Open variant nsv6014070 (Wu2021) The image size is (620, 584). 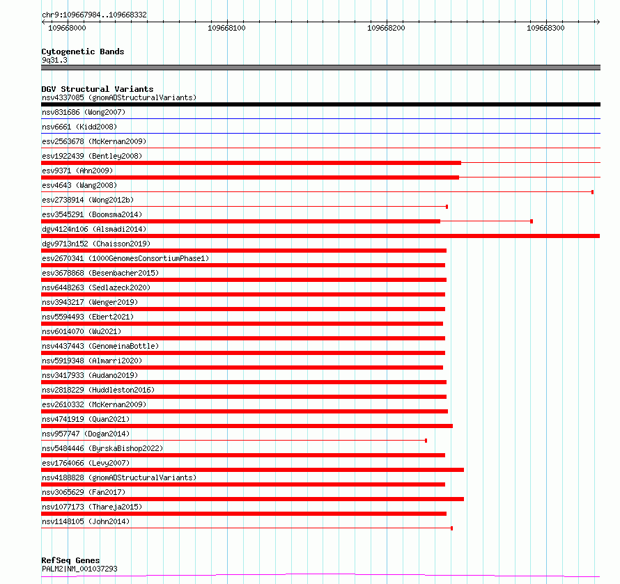(x=82, y=331)
